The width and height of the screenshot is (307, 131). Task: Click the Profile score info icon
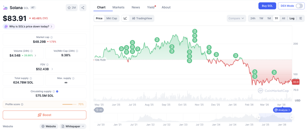click(22, 104)
